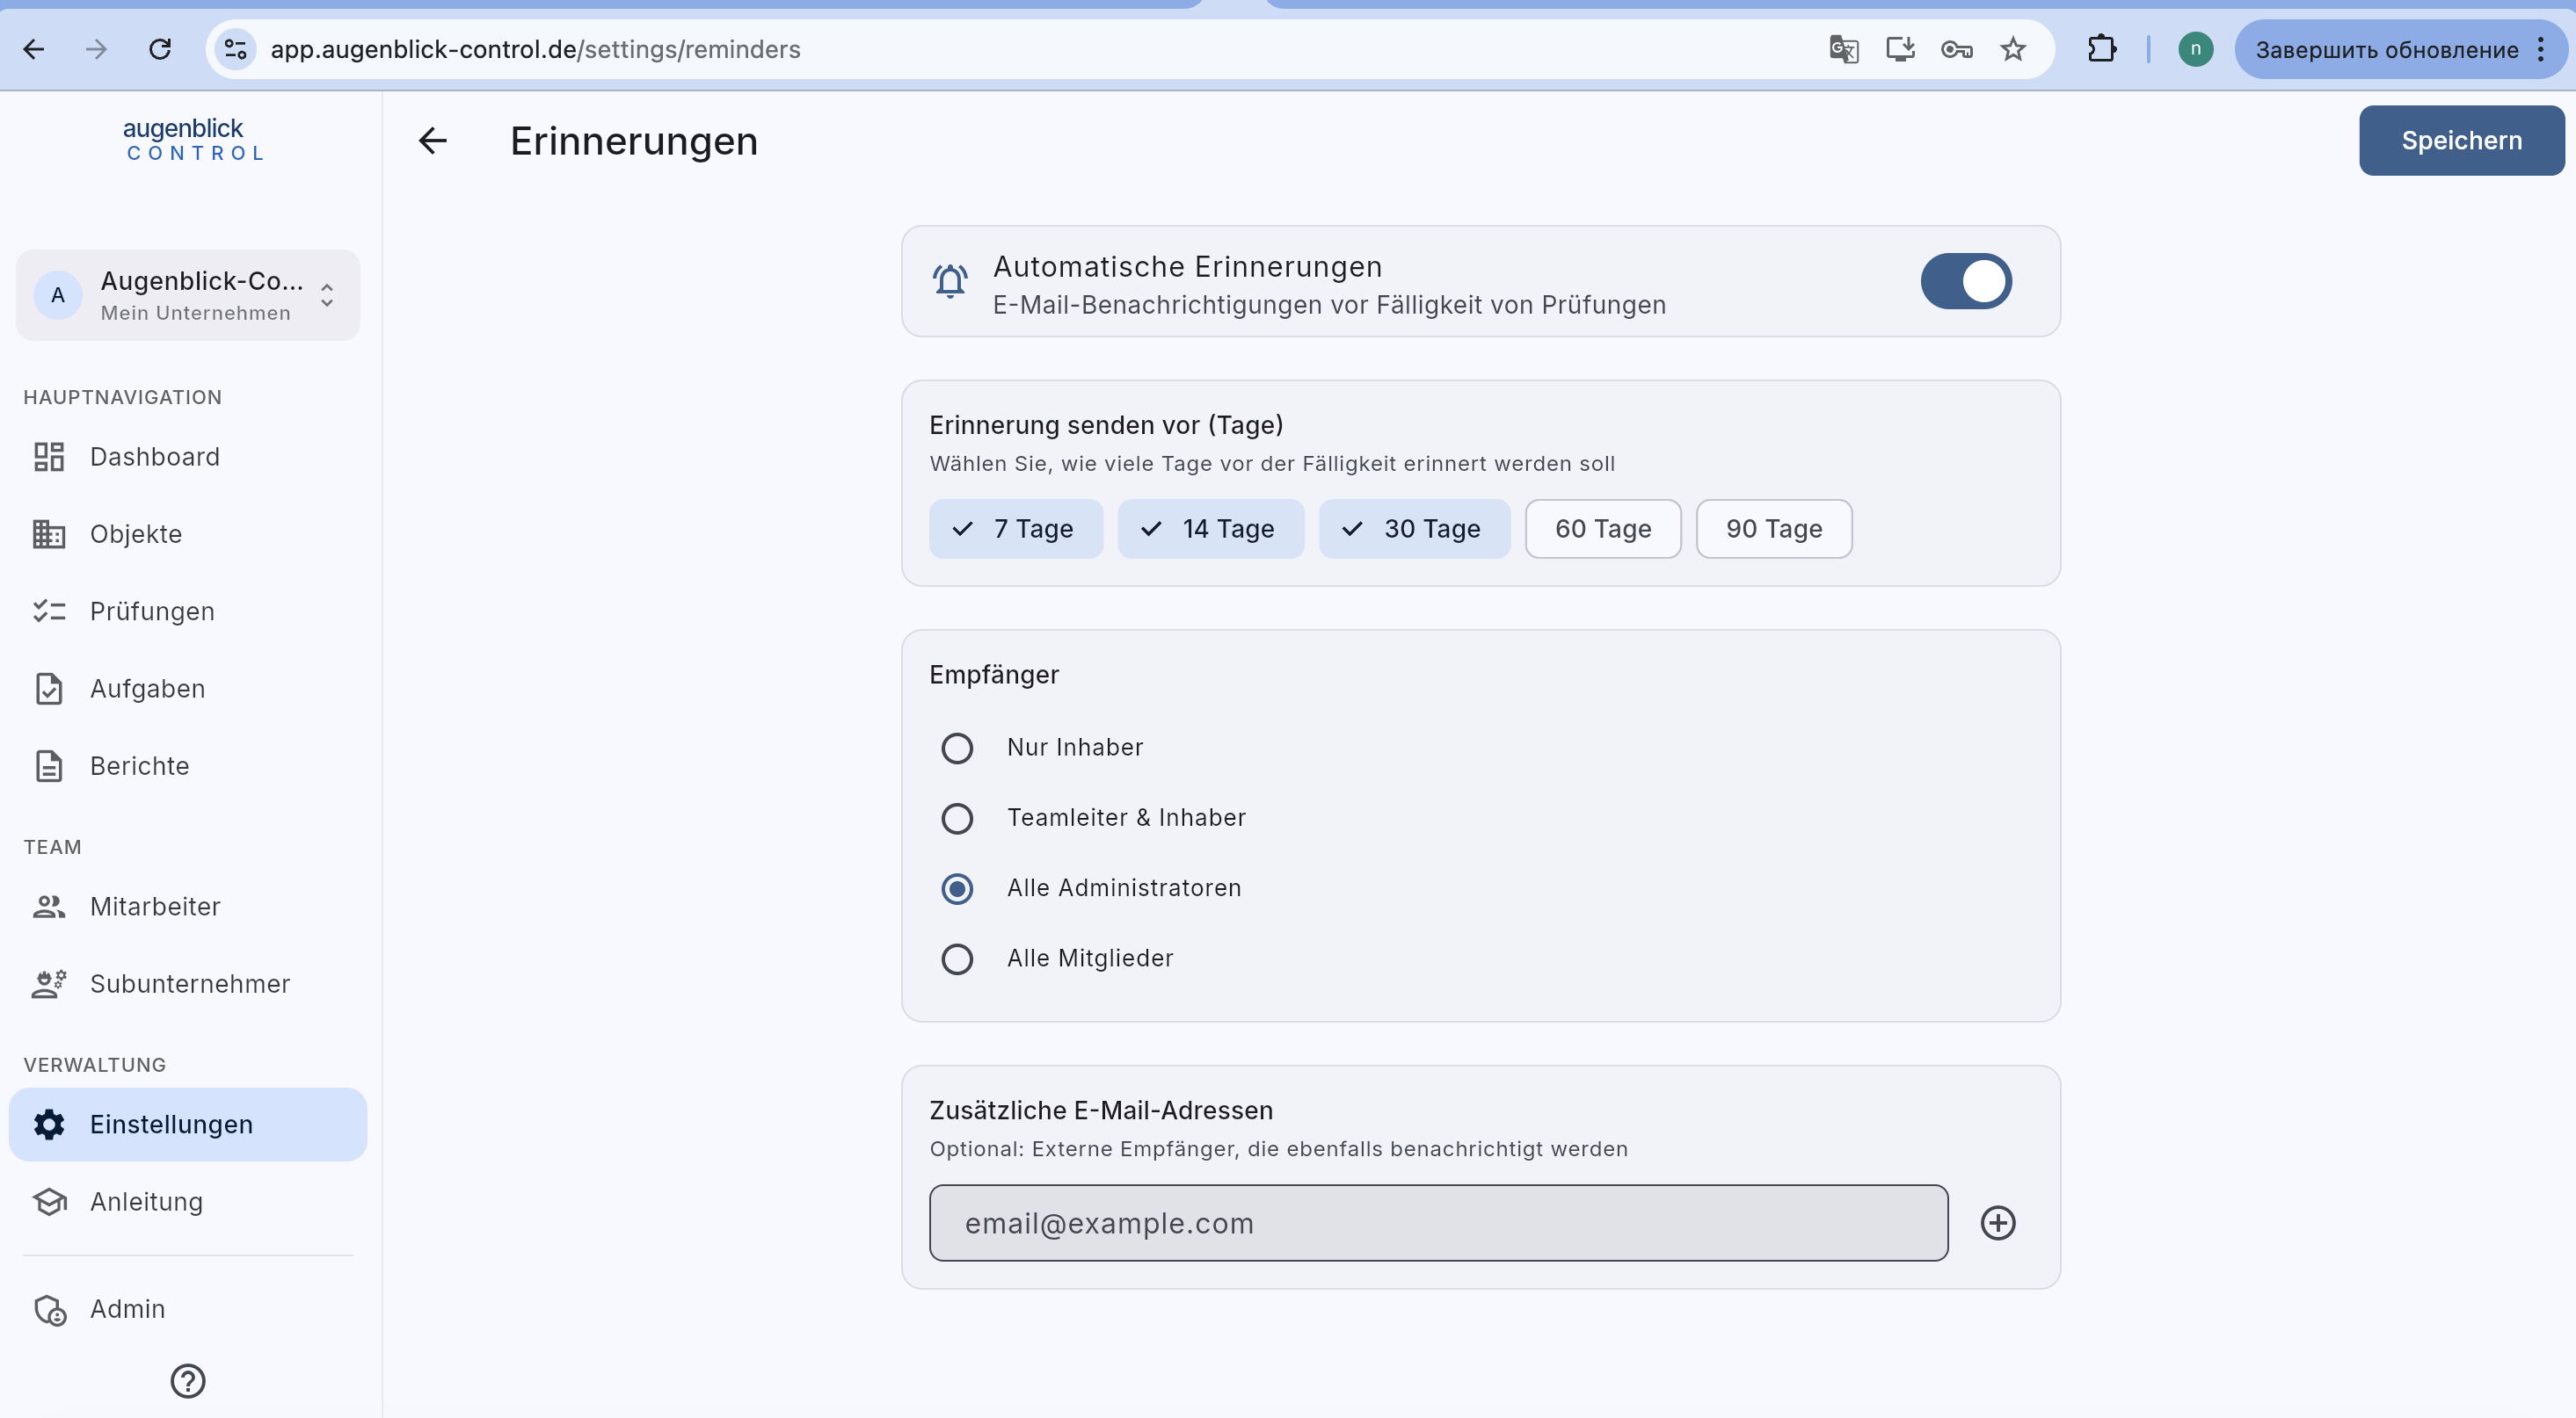
Task: Select the Alle Mitglieder radio option
Action: pyautogui.click(x=957, y=959)
